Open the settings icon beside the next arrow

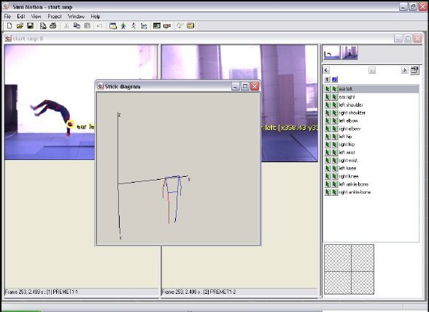pos(414,70)
